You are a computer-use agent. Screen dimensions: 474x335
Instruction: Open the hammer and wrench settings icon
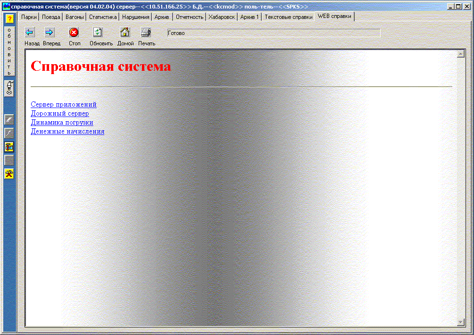9,174
